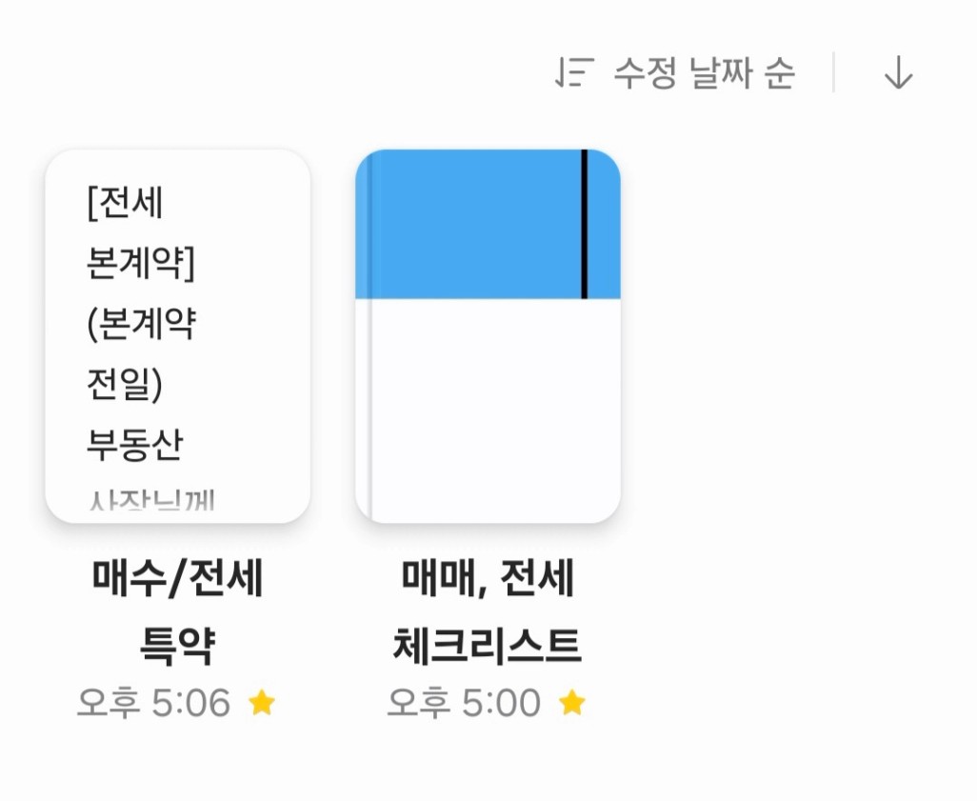Click the (본계약 preview line in the note
The width and height of the screenshot is (977, 801).
[x=142, y=324]
